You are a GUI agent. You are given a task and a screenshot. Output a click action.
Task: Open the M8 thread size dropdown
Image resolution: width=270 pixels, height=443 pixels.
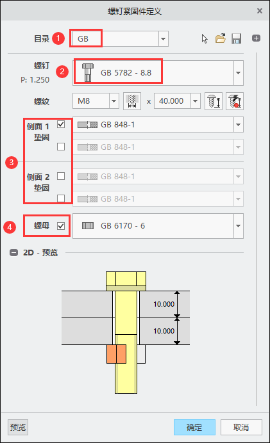pos(114,101)
